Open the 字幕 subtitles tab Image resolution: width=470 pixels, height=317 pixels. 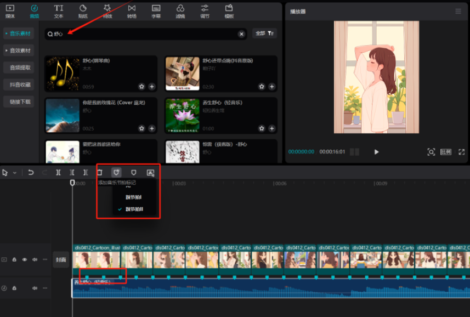click(156, 12)
